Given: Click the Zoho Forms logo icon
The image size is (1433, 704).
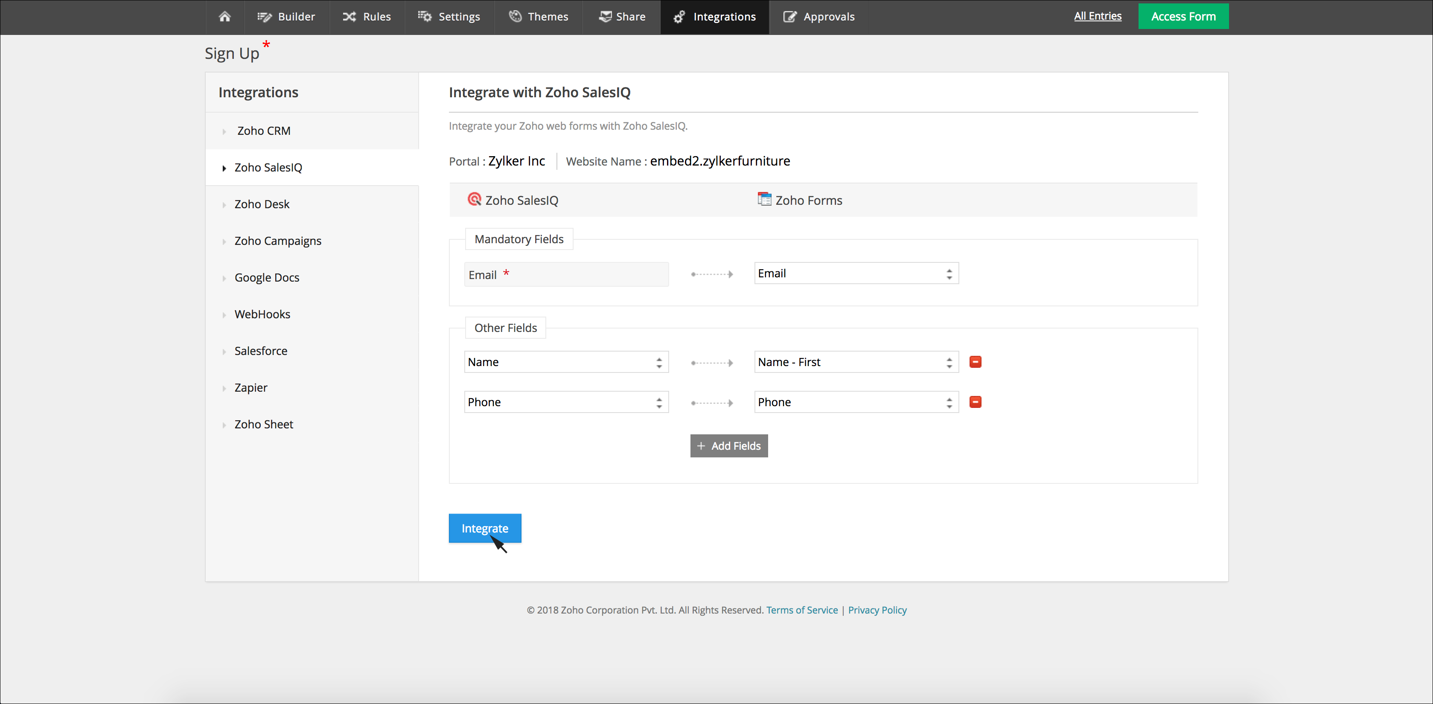Looking at the screenshot, I should [x=764, y=199].
